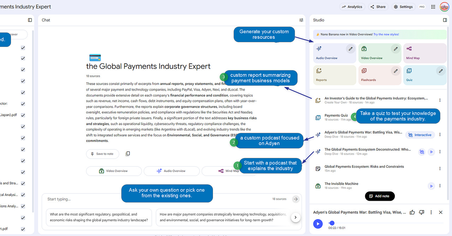Image resolution: width=452 pixels, height=236 pixels.
Task: Open more options for Ecosystem Deconstructed audio
Action: click(440, 152)
